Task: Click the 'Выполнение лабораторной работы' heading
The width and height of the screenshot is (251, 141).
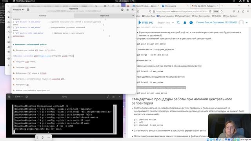Action: (x=30, y=44)
